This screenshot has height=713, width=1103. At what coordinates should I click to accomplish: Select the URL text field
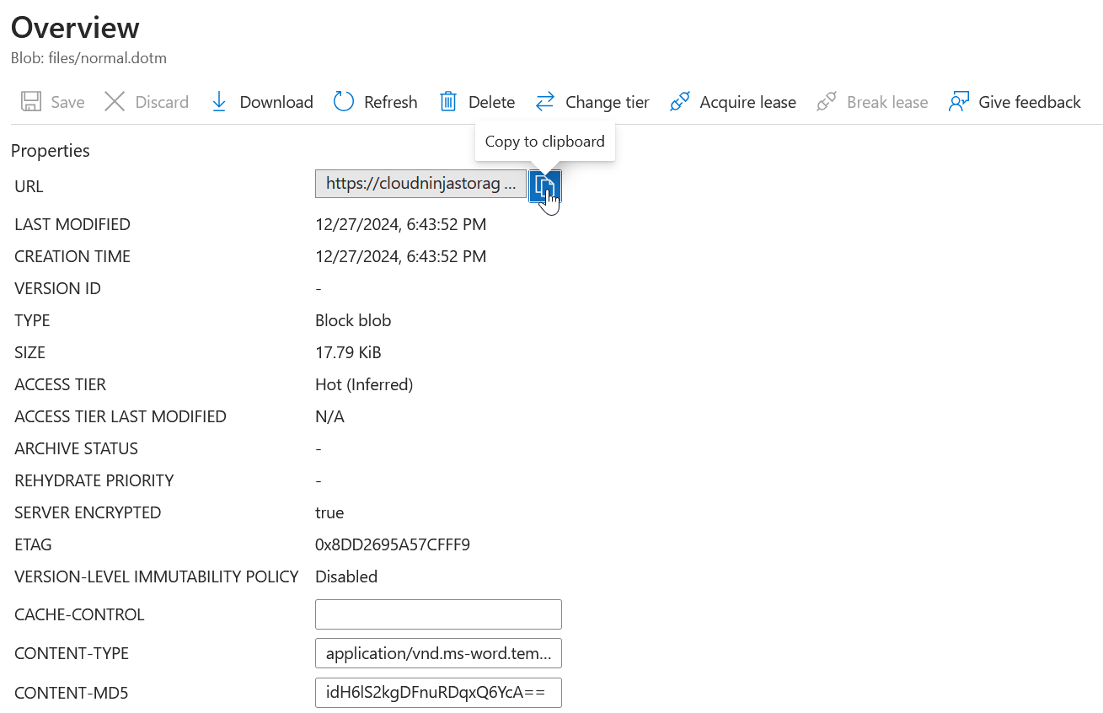420,184
